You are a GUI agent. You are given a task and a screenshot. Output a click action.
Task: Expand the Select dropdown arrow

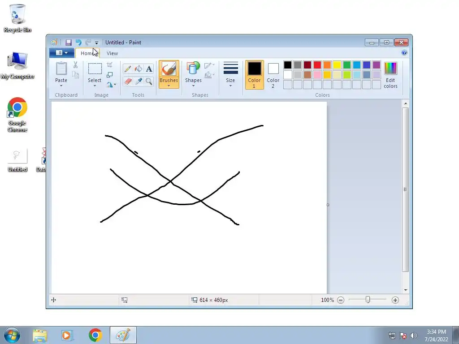[95, 86]
